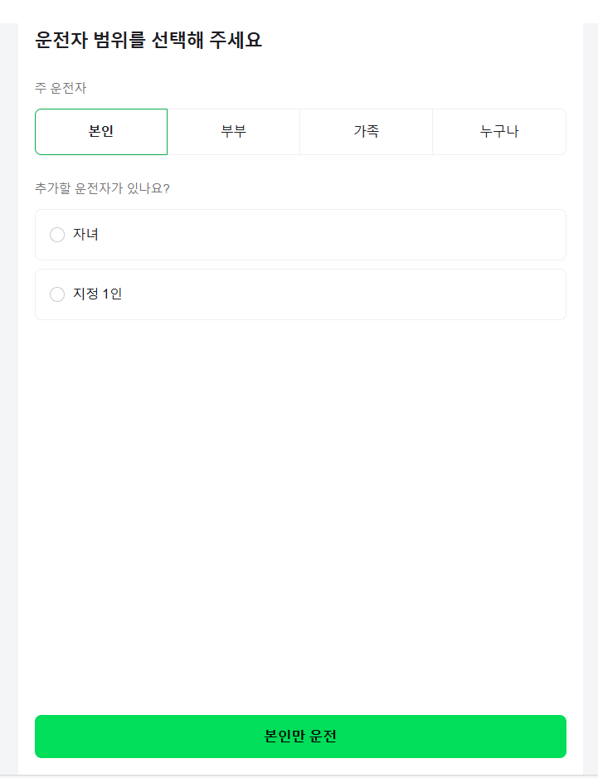Enable the "지정 1인" radio button

point(57,294)
